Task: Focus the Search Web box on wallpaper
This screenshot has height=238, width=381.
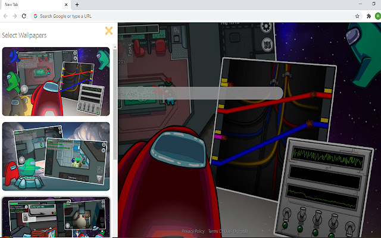Action: tap(201, 93)
